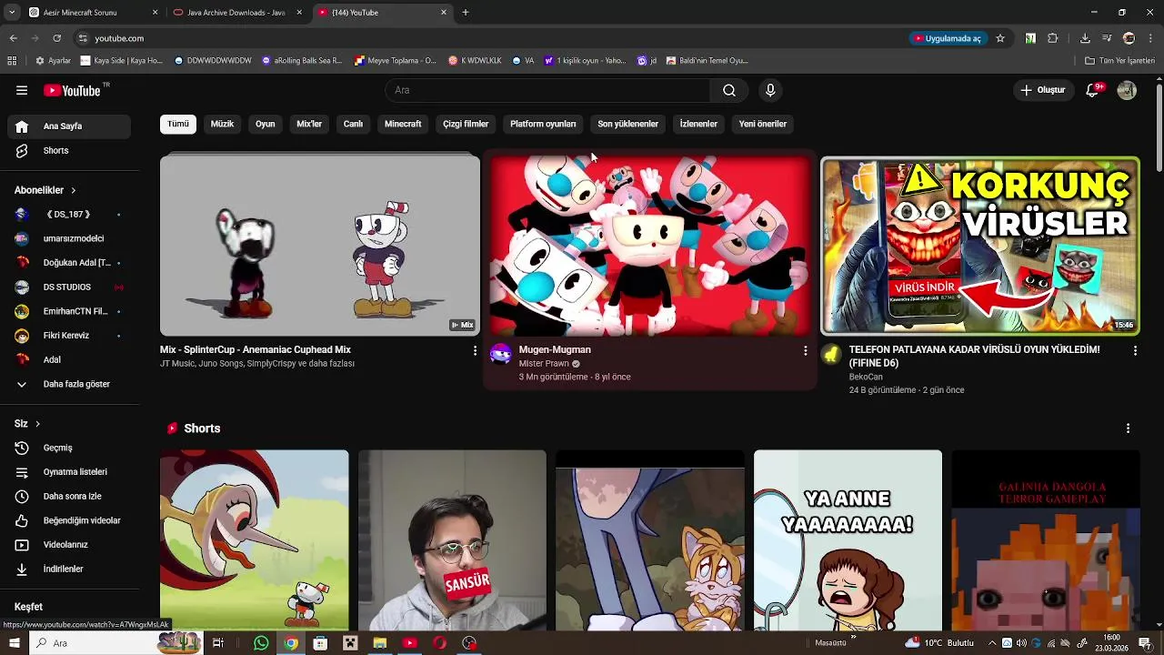Click Oluştur create button
Image resolution: width=1164 pixels, height=655 pixels.
1042,90
